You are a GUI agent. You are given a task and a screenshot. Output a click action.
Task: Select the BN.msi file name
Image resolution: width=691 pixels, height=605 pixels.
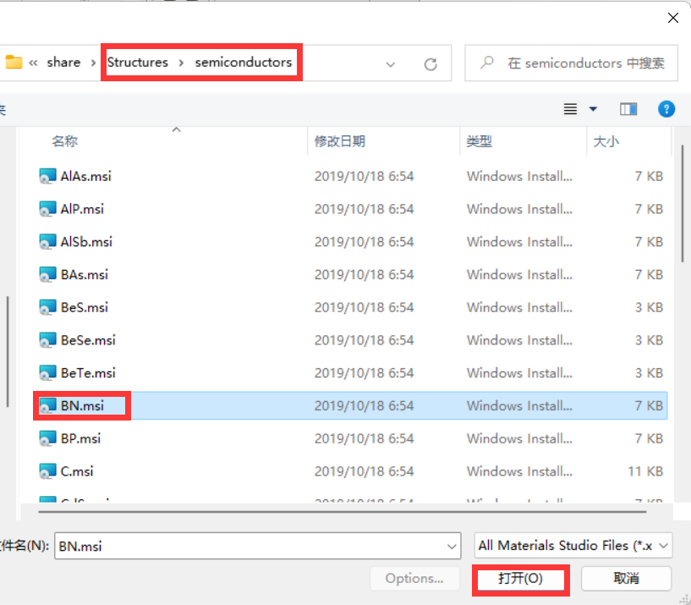click(x=82, y=405)
